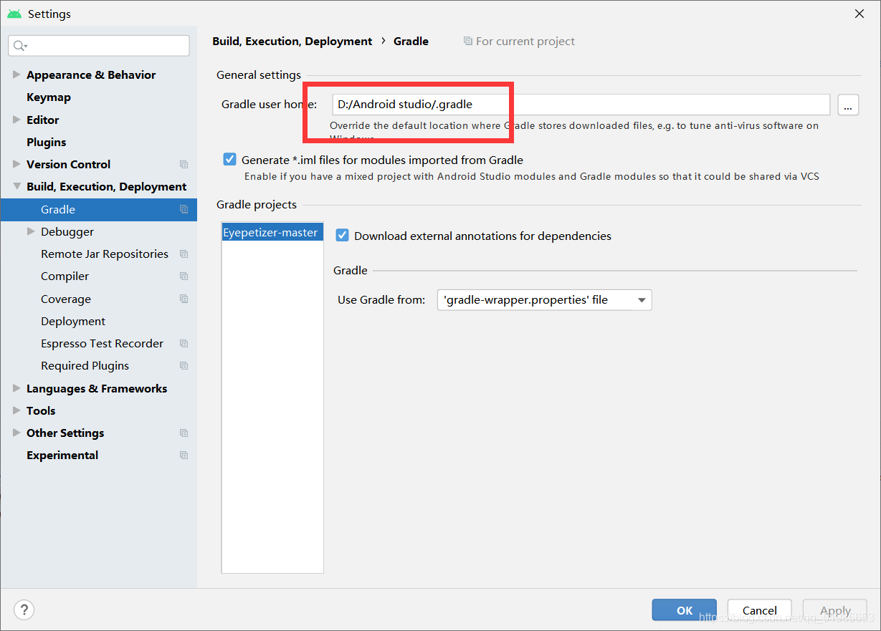
Task: Click the help question mark icon
Action: (24, 610)
